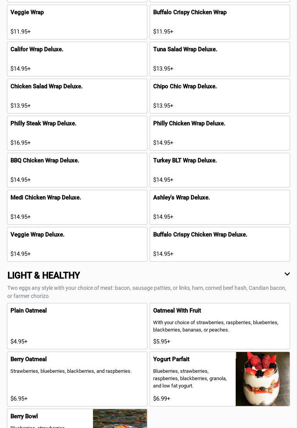This screenshot has height=428, width=297.
Task: Open the Berry Bowl photo thumbnail
Action: (x=120, y=419)
